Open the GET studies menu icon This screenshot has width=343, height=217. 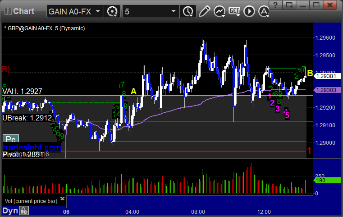(x=234, y=11)
